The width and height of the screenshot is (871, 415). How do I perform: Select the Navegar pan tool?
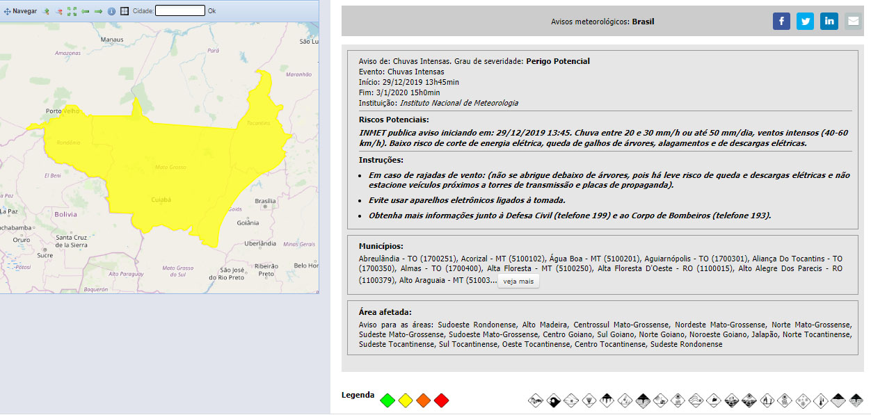pyautogui.click(x=21, y=11)
